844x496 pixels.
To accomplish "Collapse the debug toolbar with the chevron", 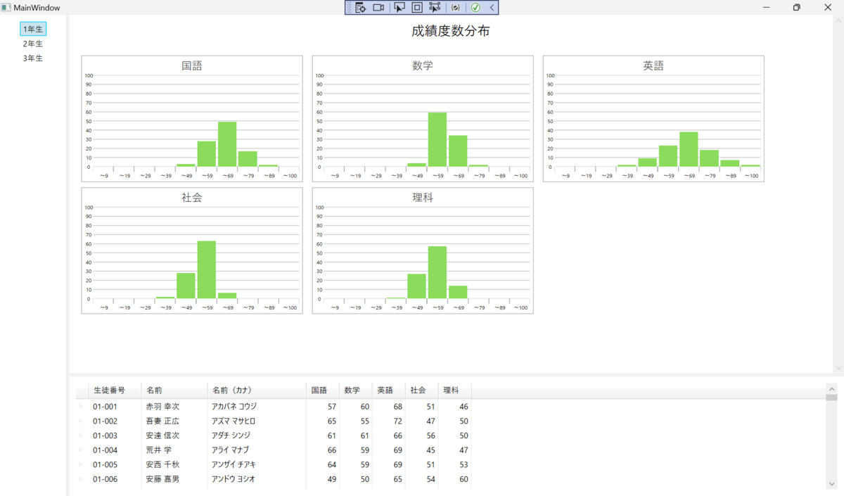I will pos(492,7).
